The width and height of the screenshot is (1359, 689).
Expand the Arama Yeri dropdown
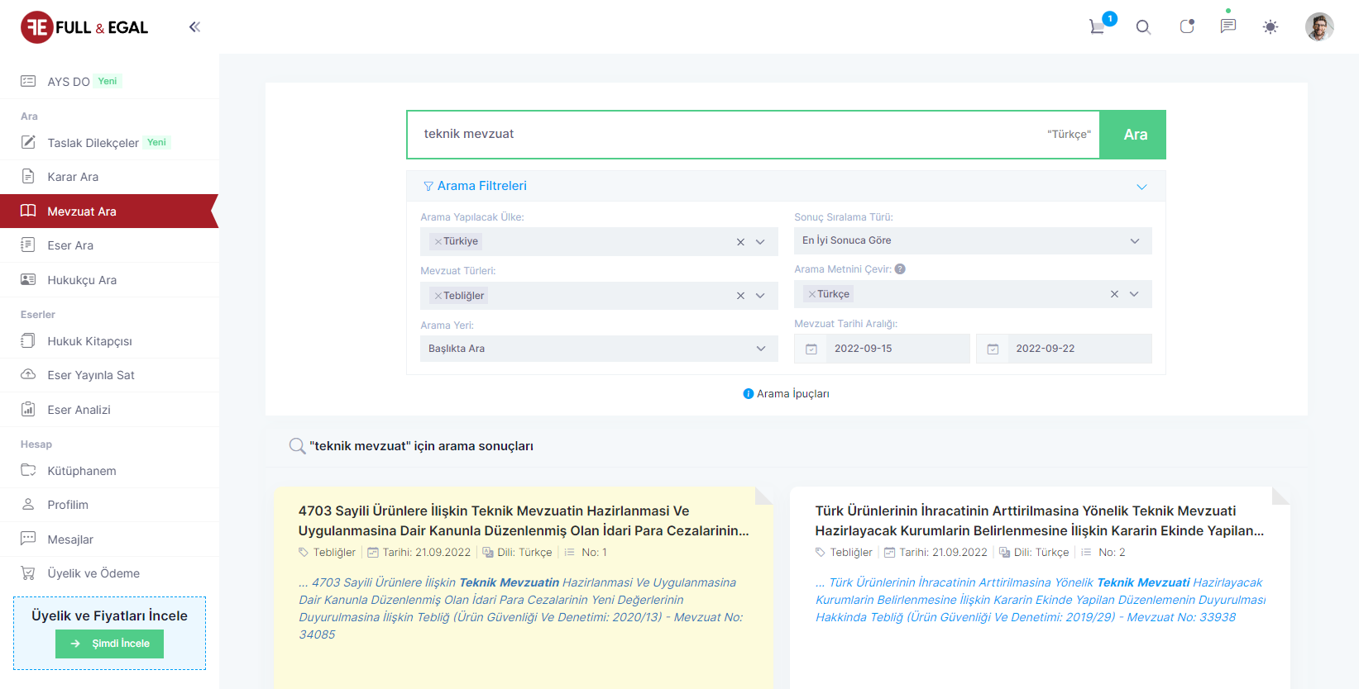click(x=599, y=349)
